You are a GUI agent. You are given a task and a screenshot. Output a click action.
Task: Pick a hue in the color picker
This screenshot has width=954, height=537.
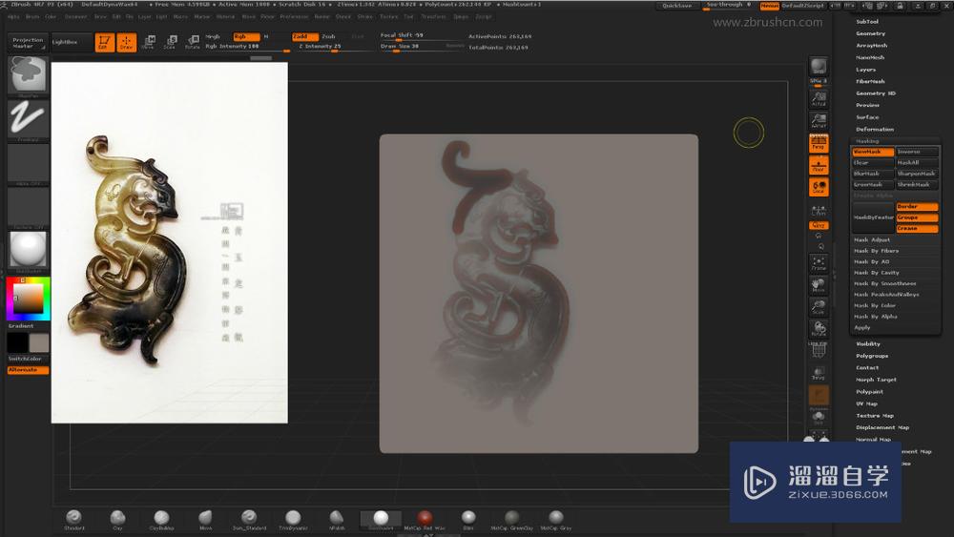pos(28,299)
